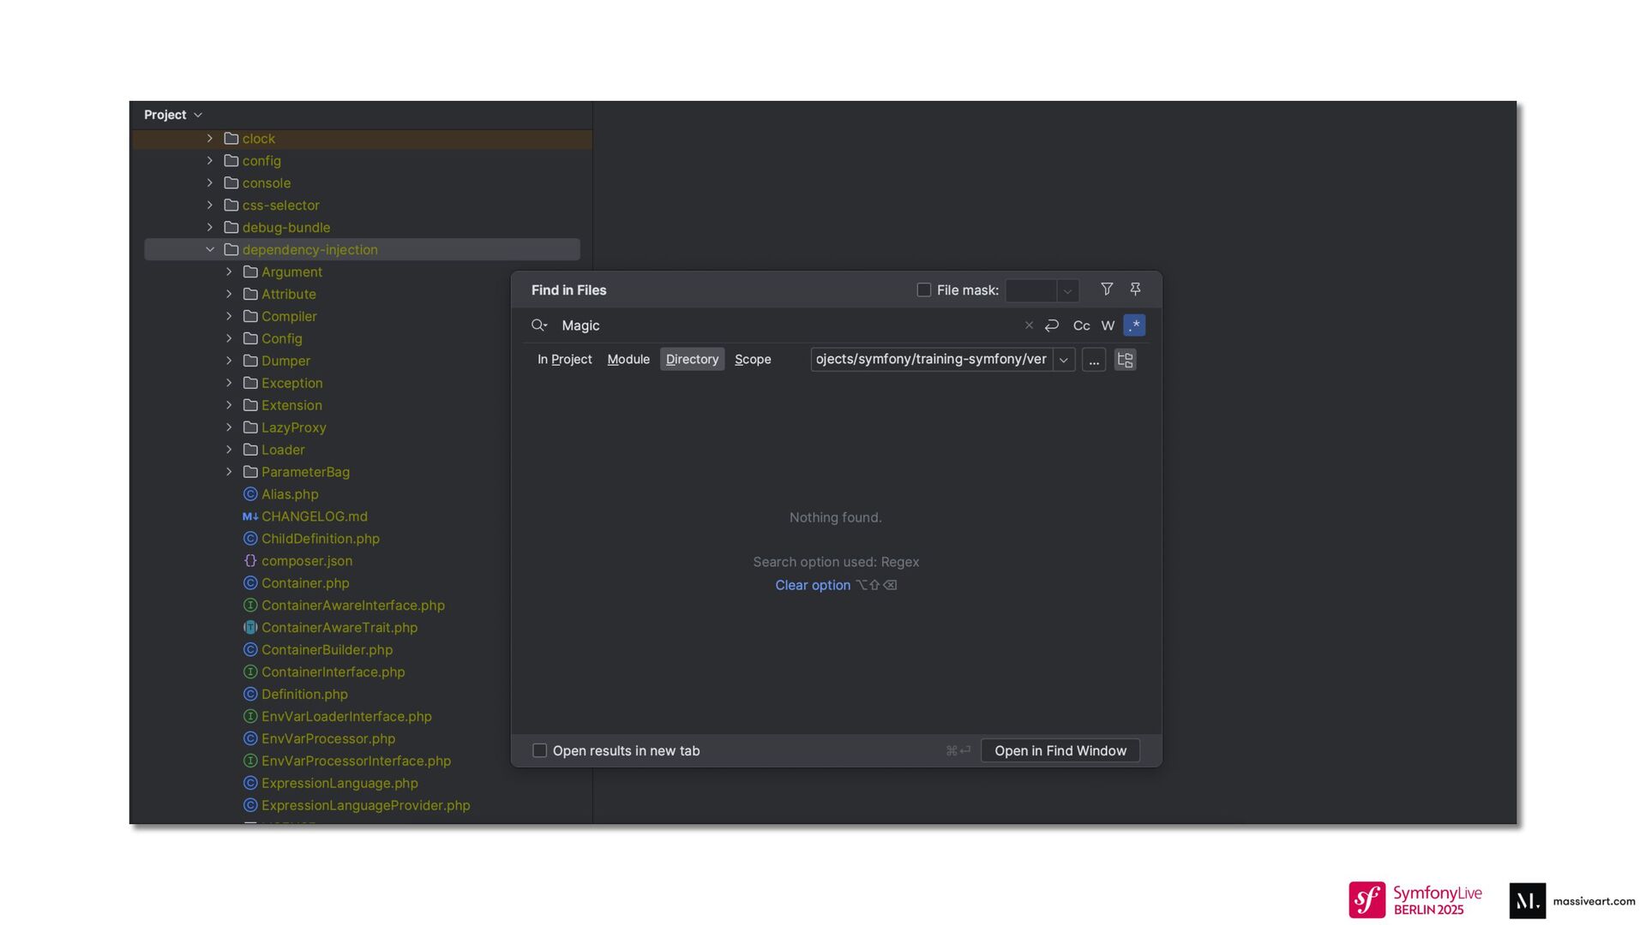Click the debug-bundle folder icon
Screen dimensions: 1646x925
point(231,227)
